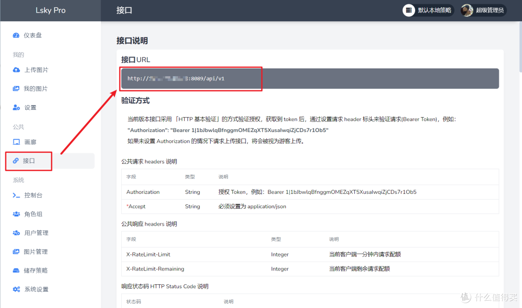
Task: Click the Lsky Pro logo title
Action: tap(51, 10)
